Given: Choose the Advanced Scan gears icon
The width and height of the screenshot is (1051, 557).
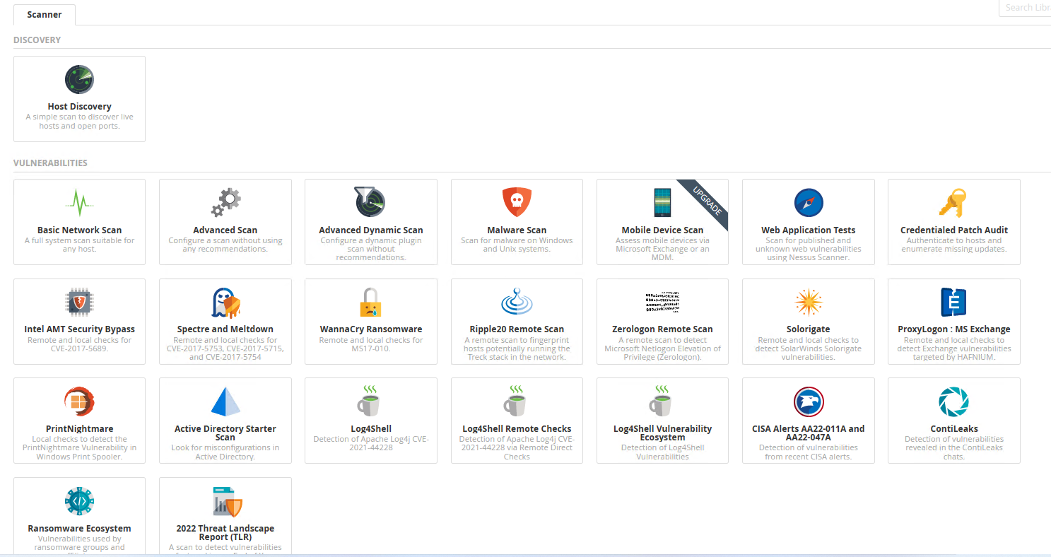Looking at the screenshot, I should coord(225,203).
